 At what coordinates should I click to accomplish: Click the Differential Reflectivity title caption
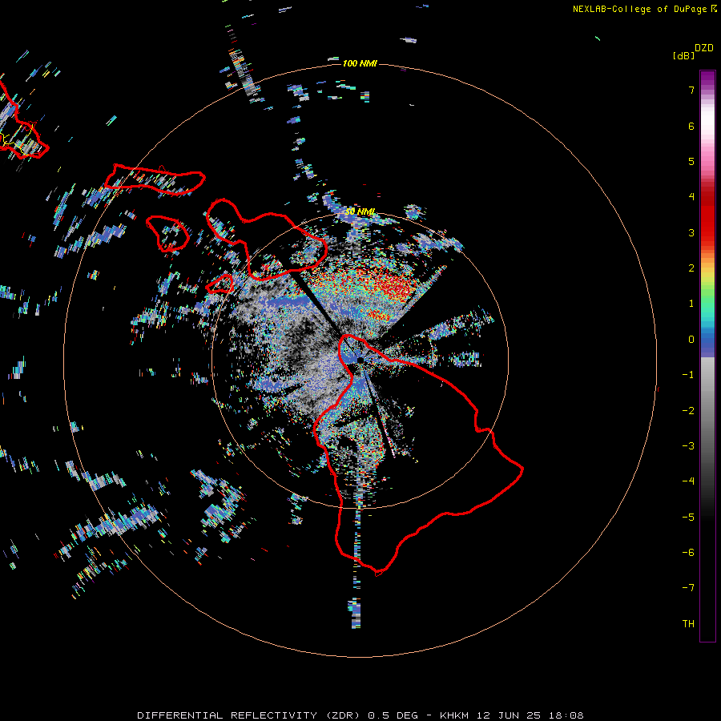[x=360, y=715]
